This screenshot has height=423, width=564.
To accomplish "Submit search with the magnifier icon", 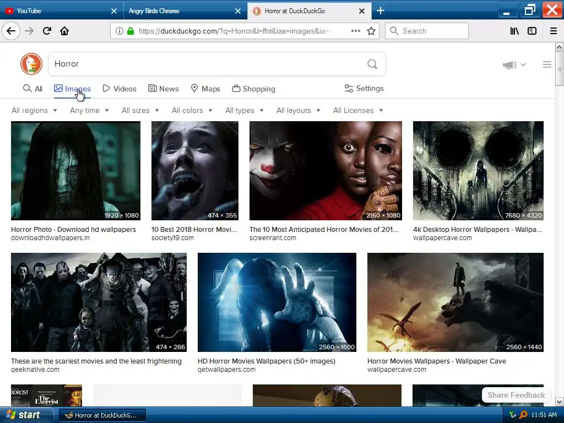I will [x=372, y=64].
